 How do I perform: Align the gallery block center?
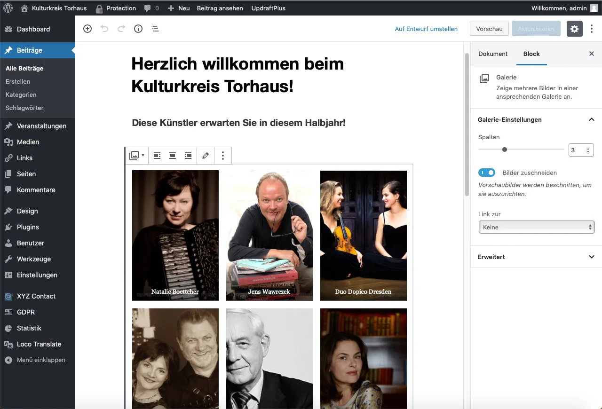tap(173, 156)
